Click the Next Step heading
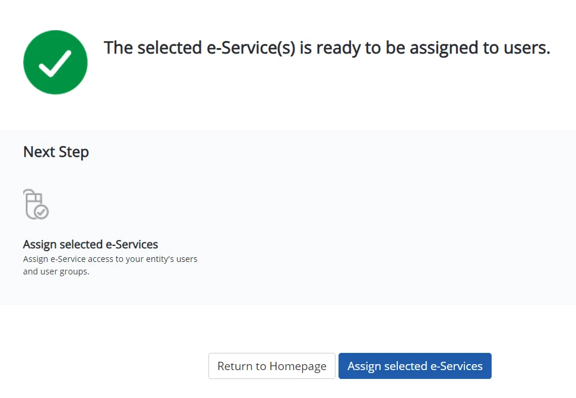Image resolution: width=576 pixels, height=398 pixels. point(56,152)
